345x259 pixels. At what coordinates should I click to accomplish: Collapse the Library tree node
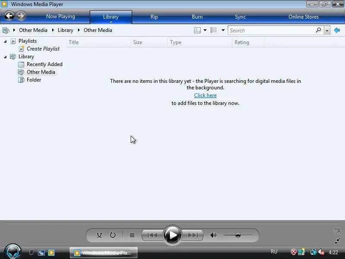click(5, 57)
